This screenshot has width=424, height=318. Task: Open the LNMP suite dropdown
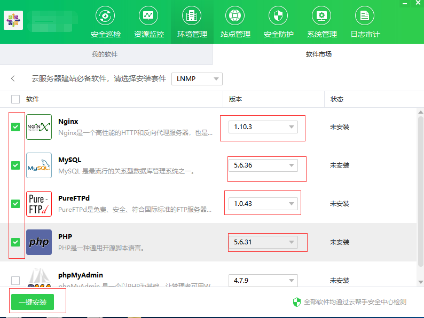click(197, 79)
